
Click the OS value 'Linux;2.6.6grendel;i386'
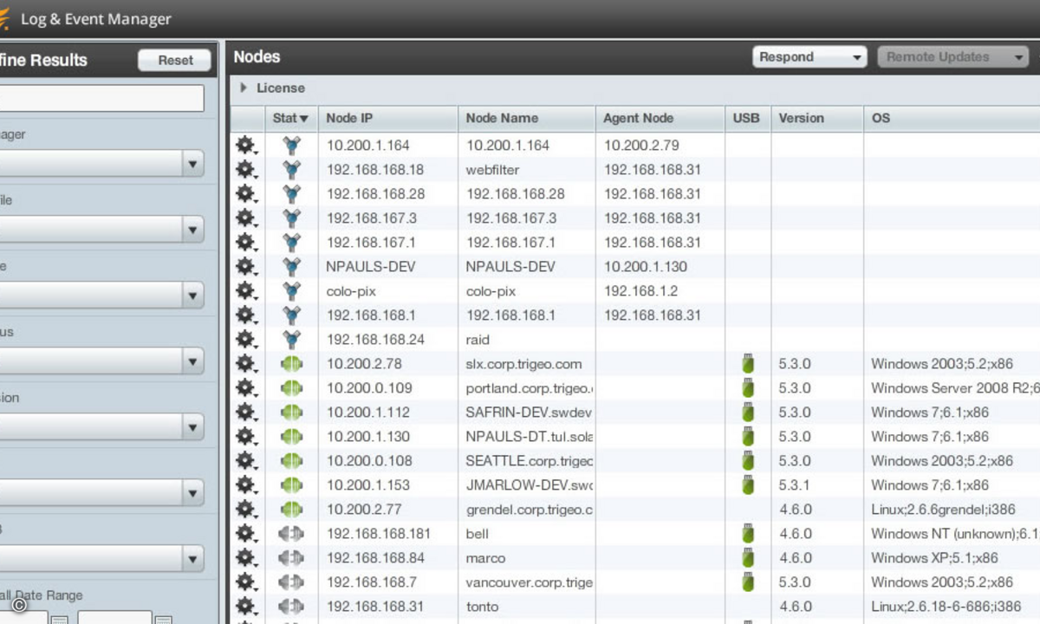coord(942,510)
